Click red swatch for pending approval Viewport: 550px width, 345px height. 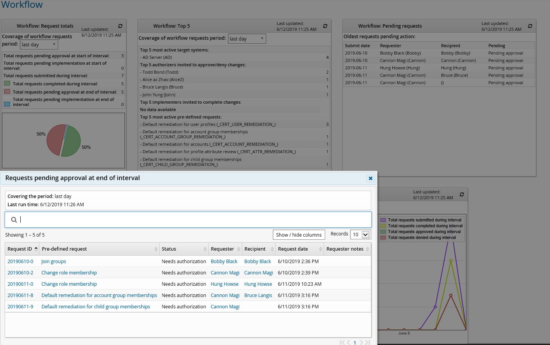coord(7,92)
